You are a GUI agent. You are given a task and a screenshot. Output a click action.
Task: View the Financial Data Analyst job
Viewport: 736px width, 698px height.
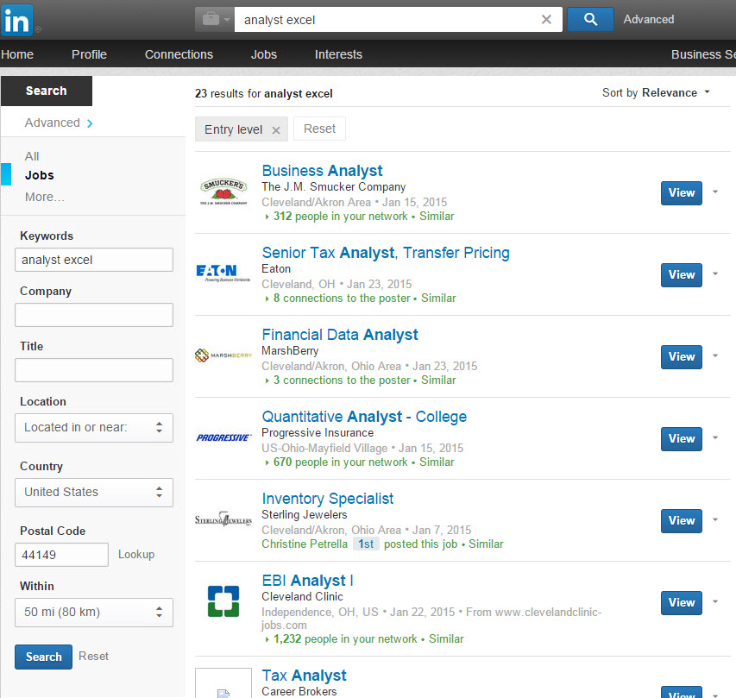[x=682, y=357]
